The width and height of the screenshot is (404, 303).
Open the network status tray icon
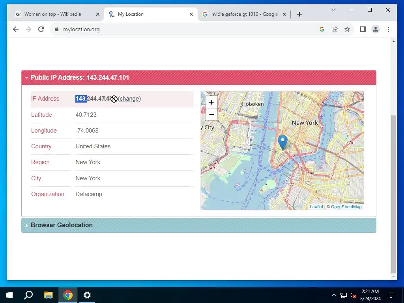[344, 295]
